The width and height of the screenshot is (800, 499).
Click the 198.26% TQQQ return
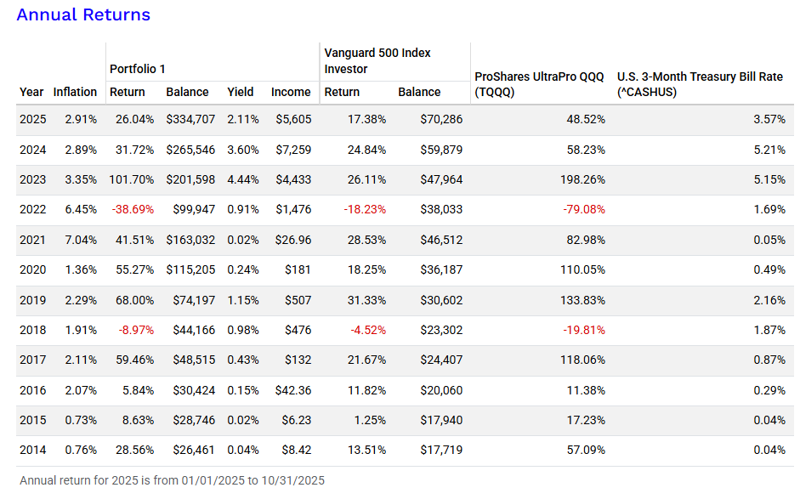click(x=582, y=179)
